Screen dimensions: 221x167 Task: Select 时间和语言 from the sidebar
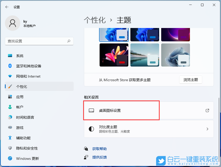[10, 117]
